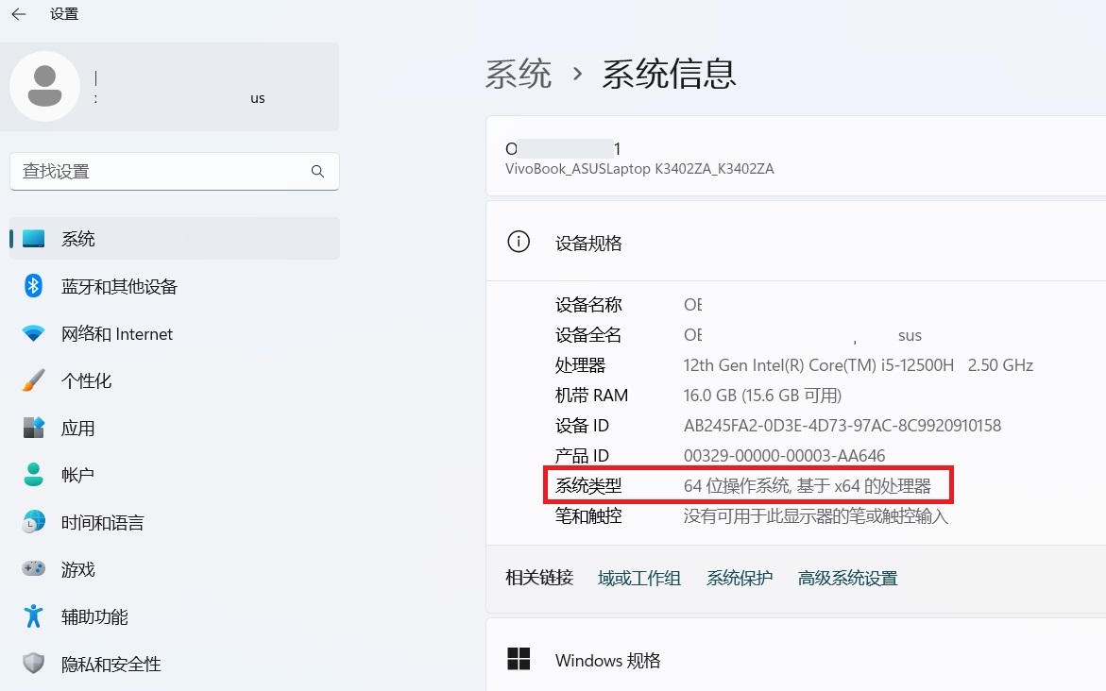Image resolution: width=1106 pixels, height=691 pixels.
Task: Go back with the arrow icon
Action: (19, 14)
